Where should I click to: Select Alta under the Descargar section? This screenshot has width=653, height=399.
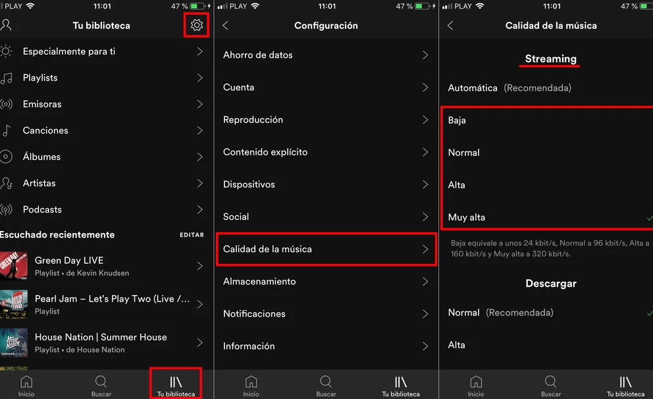(547, 345)
